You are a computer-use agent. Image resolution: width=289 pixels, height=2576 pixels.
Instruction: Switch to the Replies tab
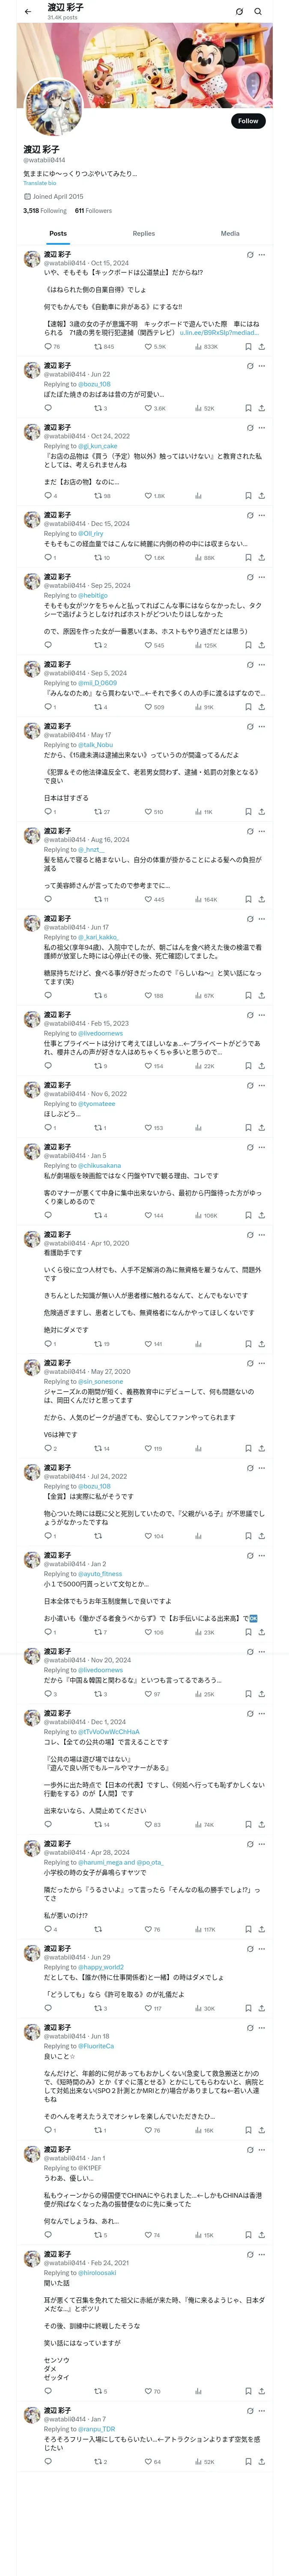click(143, 233)
